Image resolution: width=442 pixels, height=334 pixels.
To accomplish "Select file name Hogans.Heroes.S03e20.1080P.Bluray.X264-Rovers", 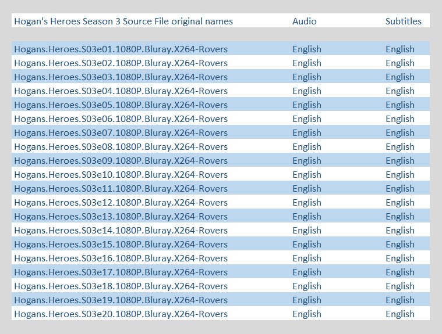I will (x=121, y=314).
